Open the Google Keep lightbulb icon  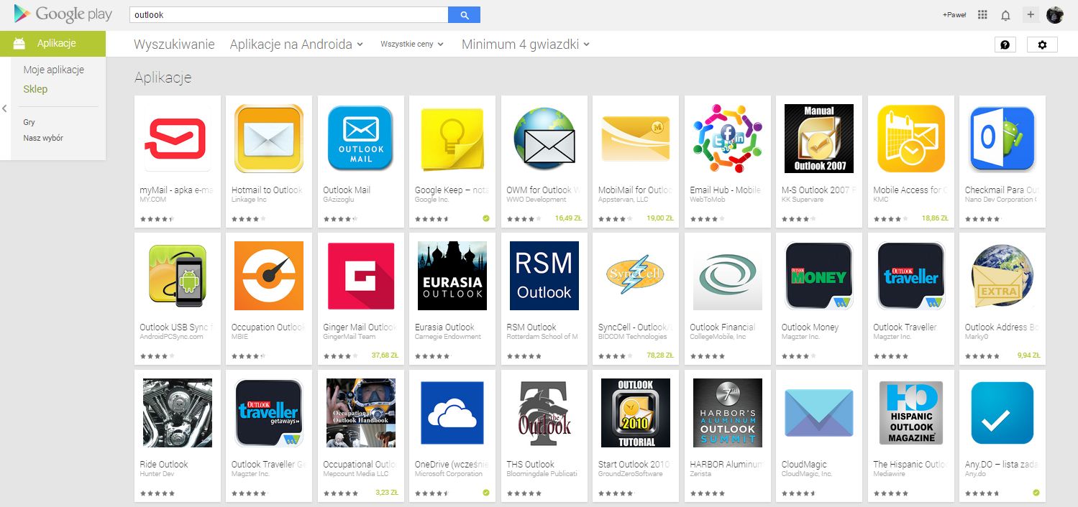click(x=452, y=139)
